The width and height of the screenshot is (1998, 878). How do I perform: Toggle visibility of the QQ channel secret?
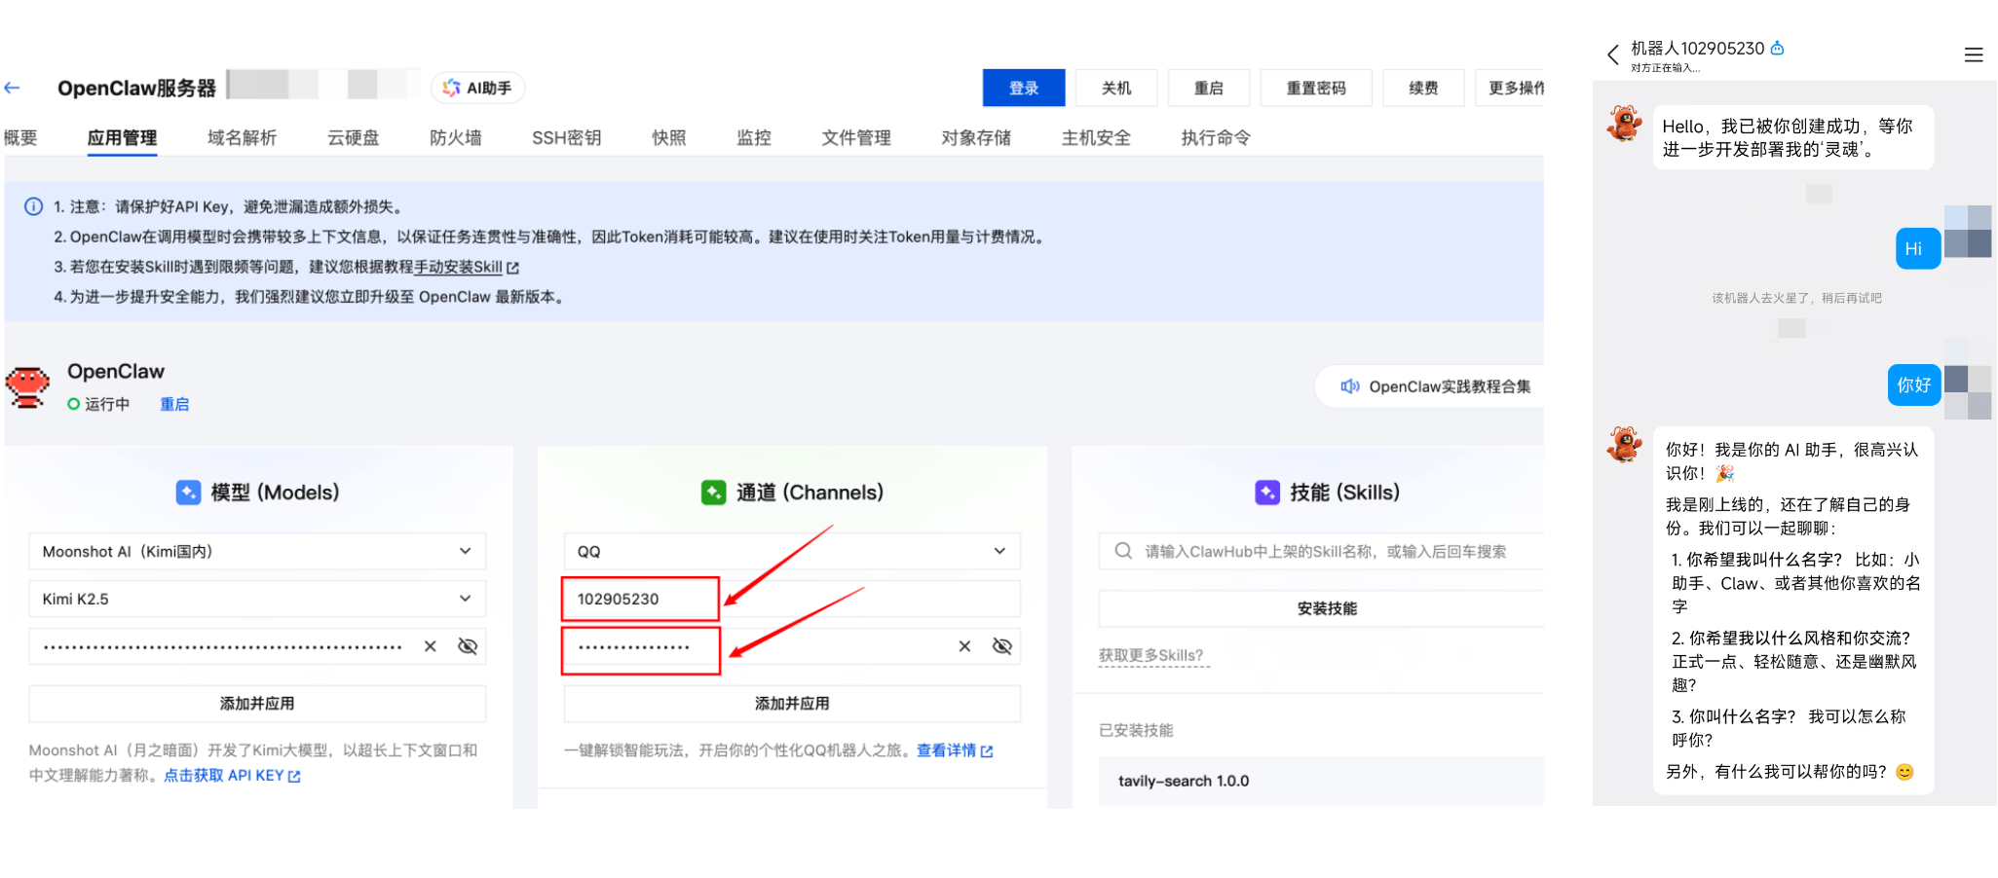click(x=1002, y=646)
